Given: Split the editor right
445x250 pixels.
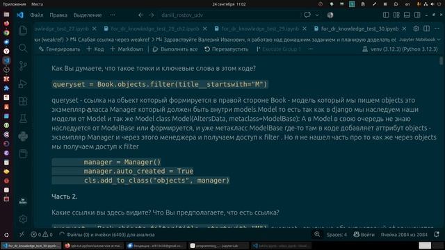Looking at the screenshot, I should [x=426, y=28].
